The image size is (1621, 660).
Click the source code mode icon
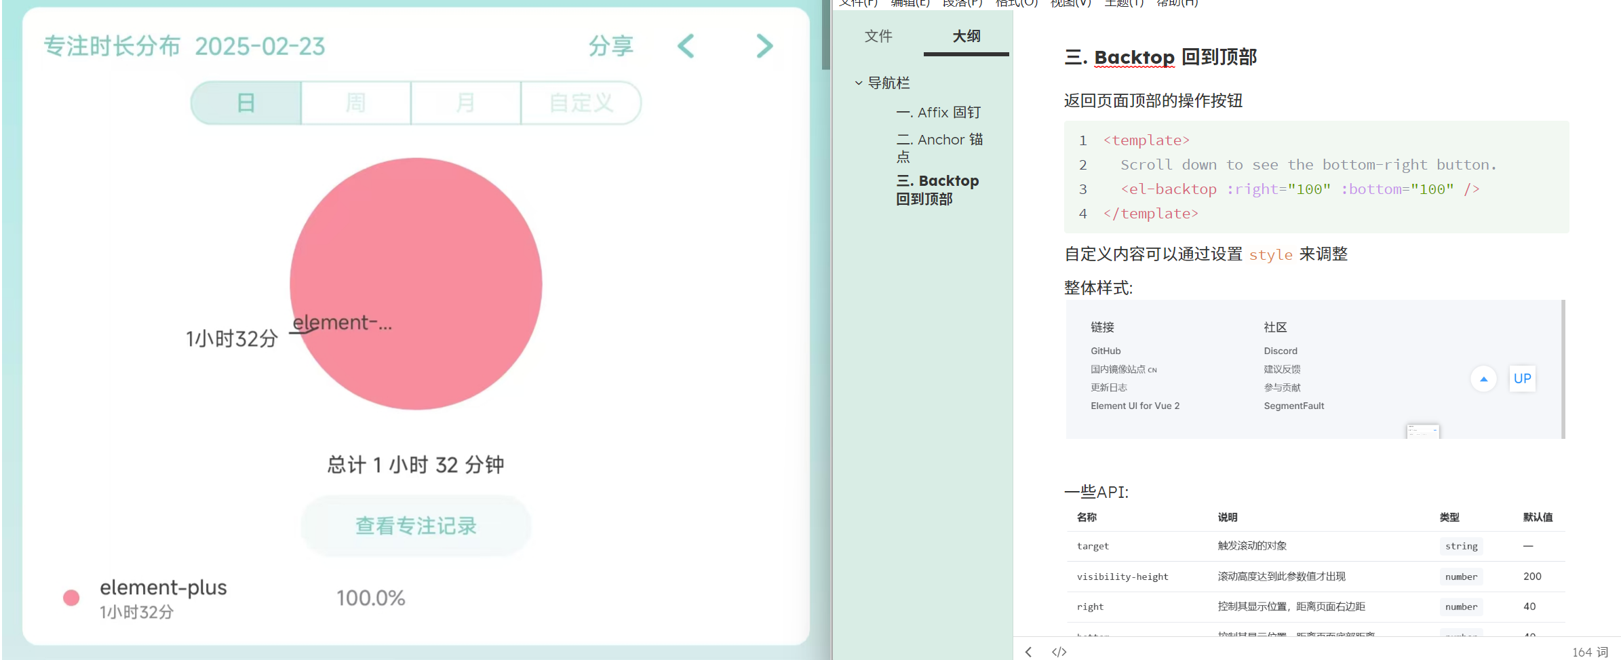point(1059,651)
